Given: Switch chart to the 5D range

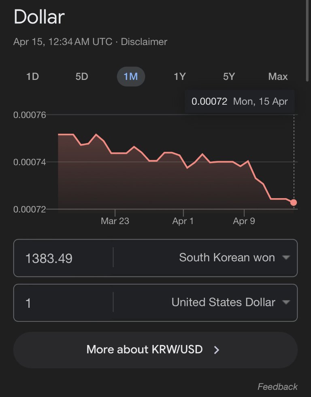Looking at the screenshot, I should click(x=82, y=76).
